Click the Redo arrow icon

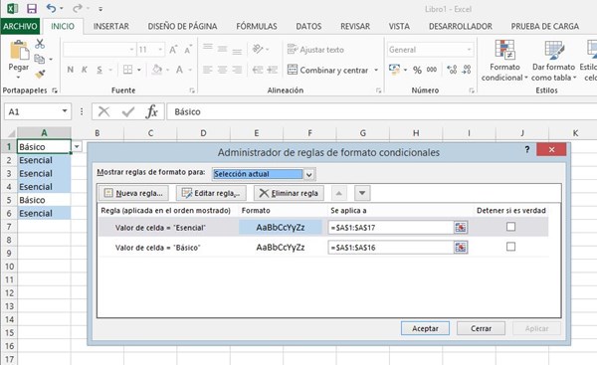(78, 8)
